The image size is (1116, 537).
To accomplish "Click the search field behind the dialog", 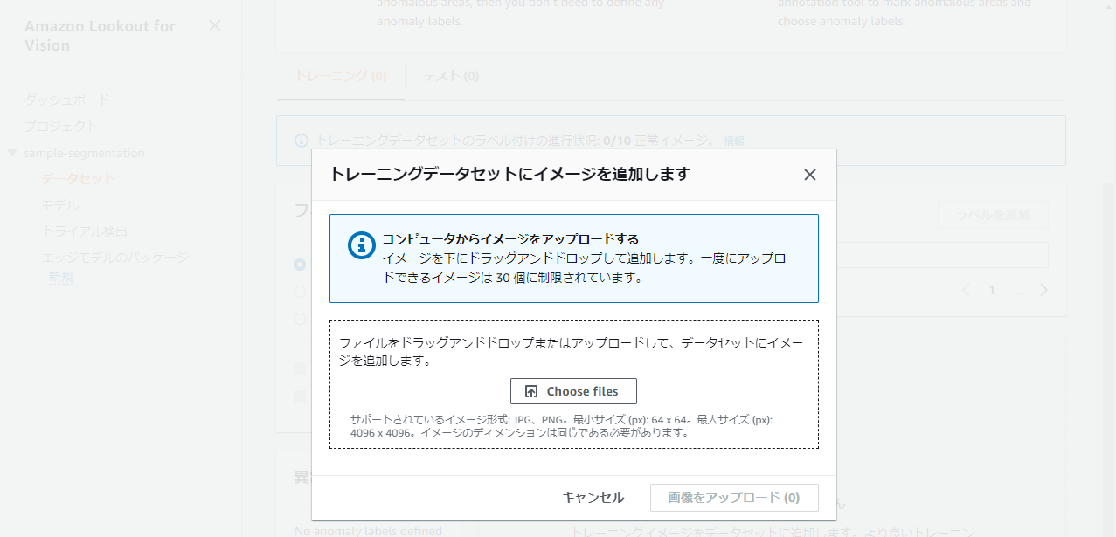I will (x=942, y=255).
